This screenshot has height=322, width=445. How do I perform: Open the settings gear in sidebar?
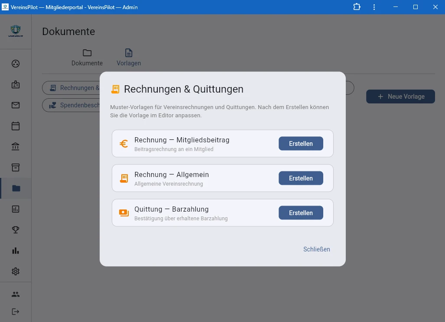16,271
